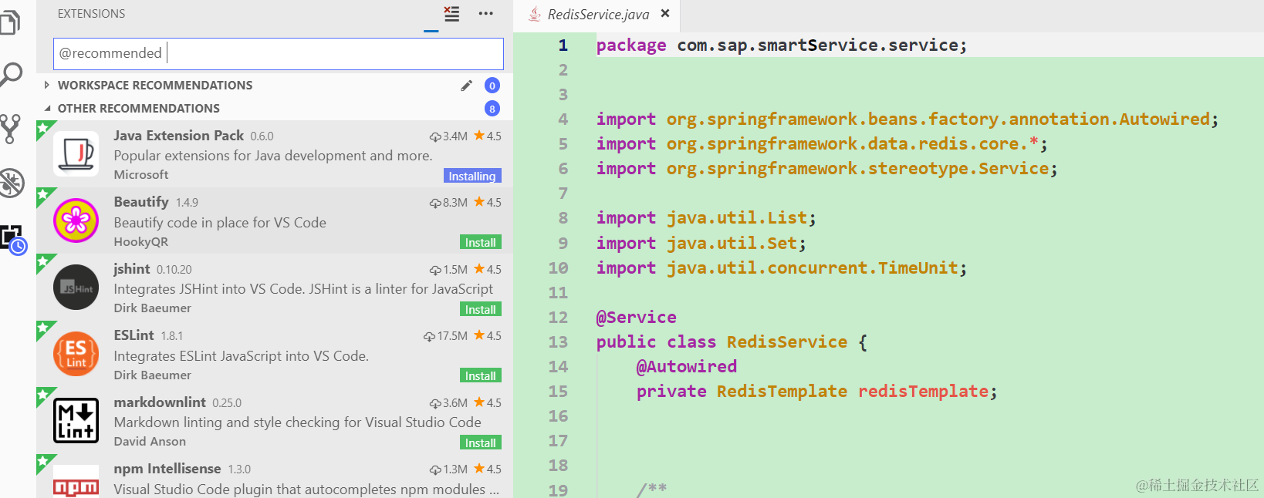
Task: Click the markdownlint 4.5 star rating
Action: point(488,403)
